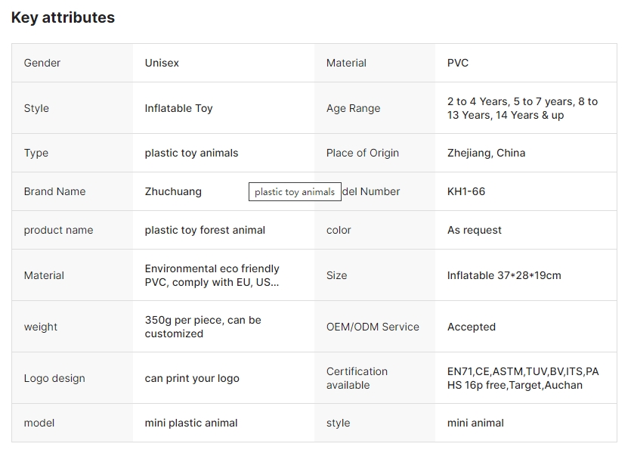631x453 pixels.
Task: Select the "KH1-66" model number value
Action: pos(466,191)
